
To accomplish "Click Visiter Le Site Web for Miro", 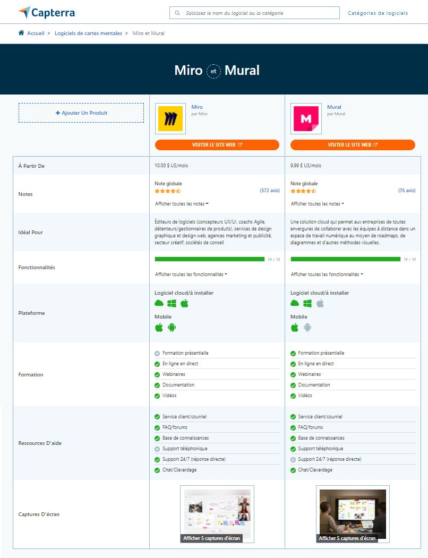I will point(217,145).
